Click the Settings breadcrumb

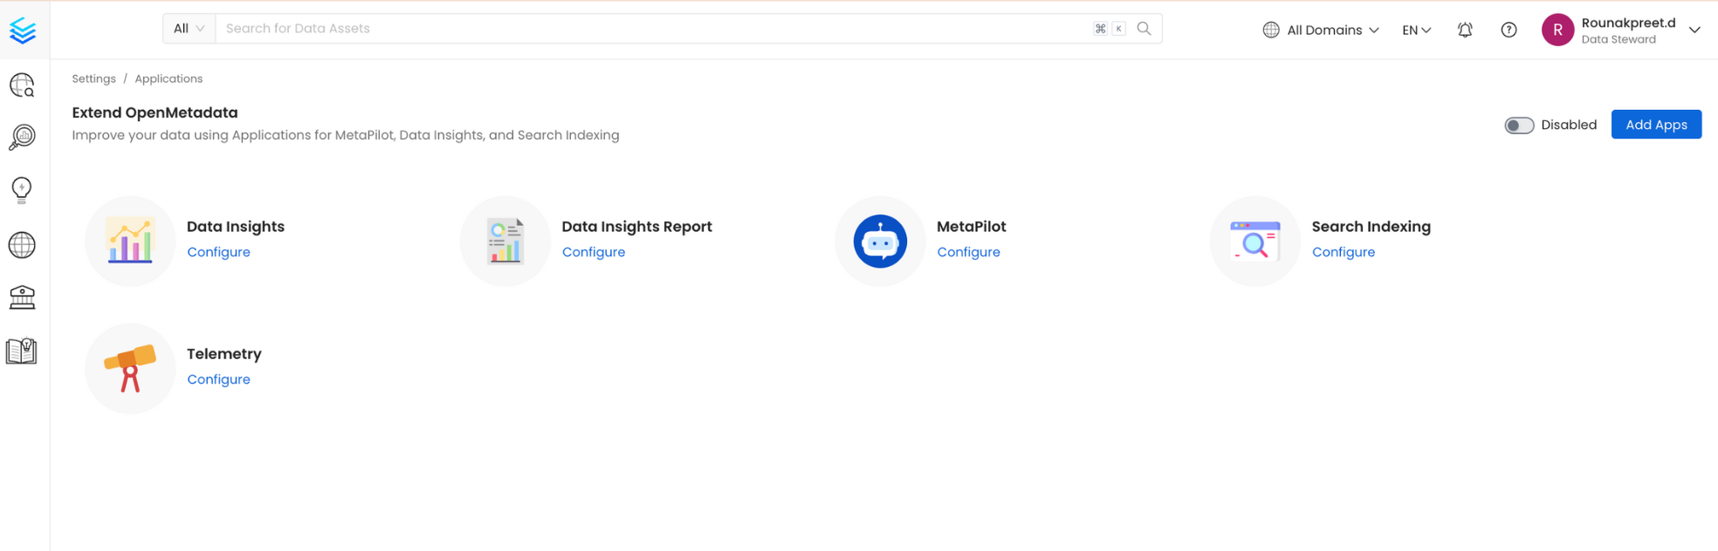[x=93, y=78]
